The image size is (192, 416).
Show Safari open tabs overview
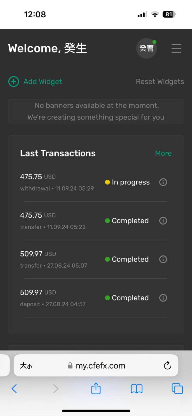(x=177, y=389)
